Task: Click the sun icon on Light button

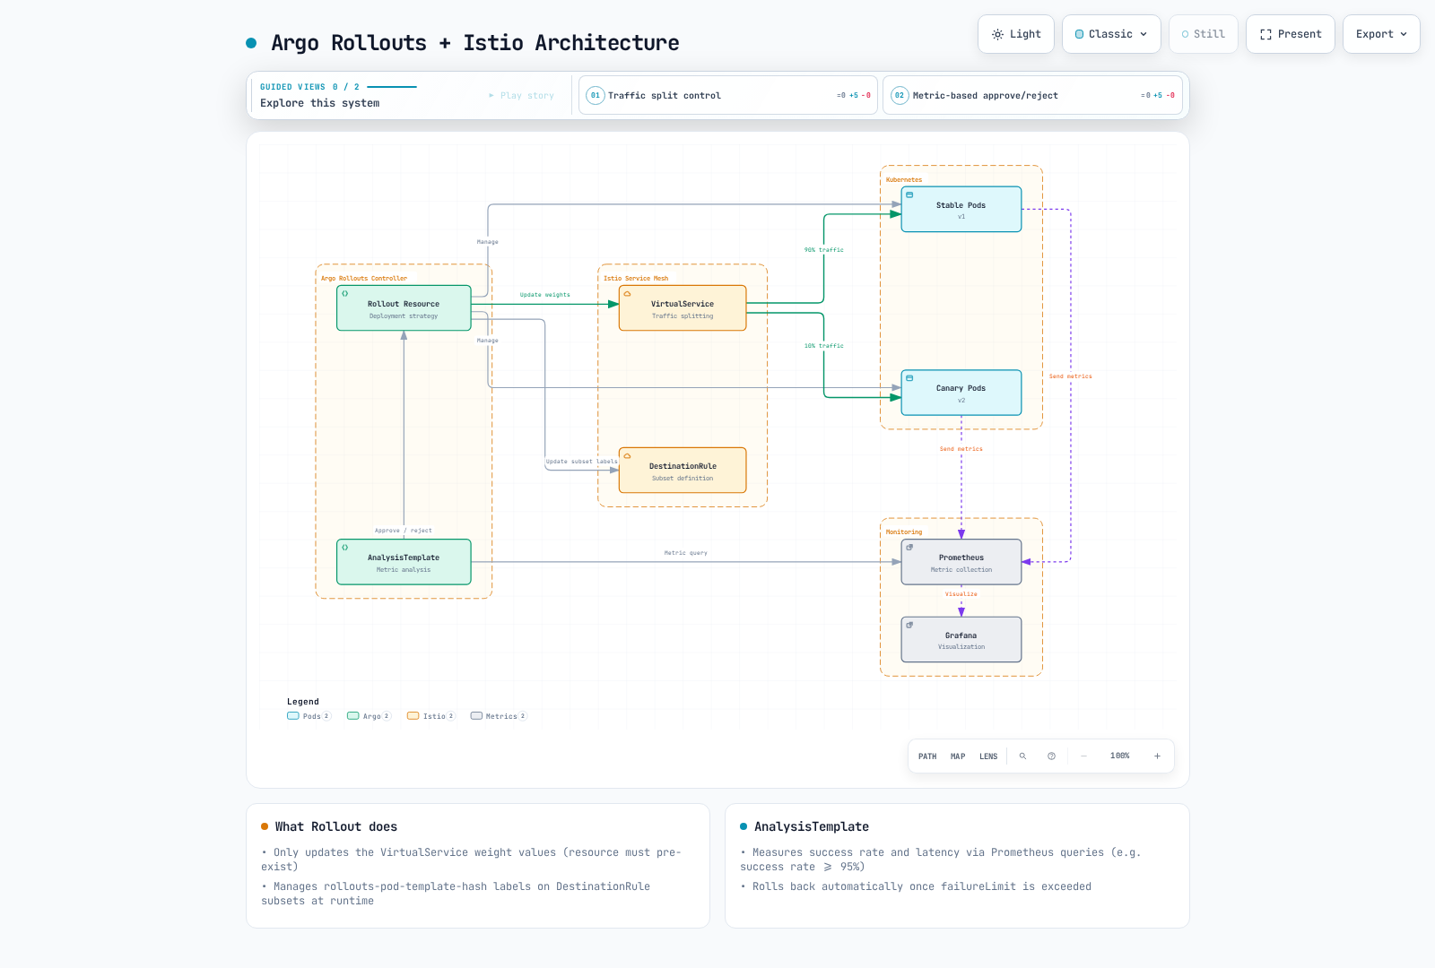Action: tap(997, 34)
